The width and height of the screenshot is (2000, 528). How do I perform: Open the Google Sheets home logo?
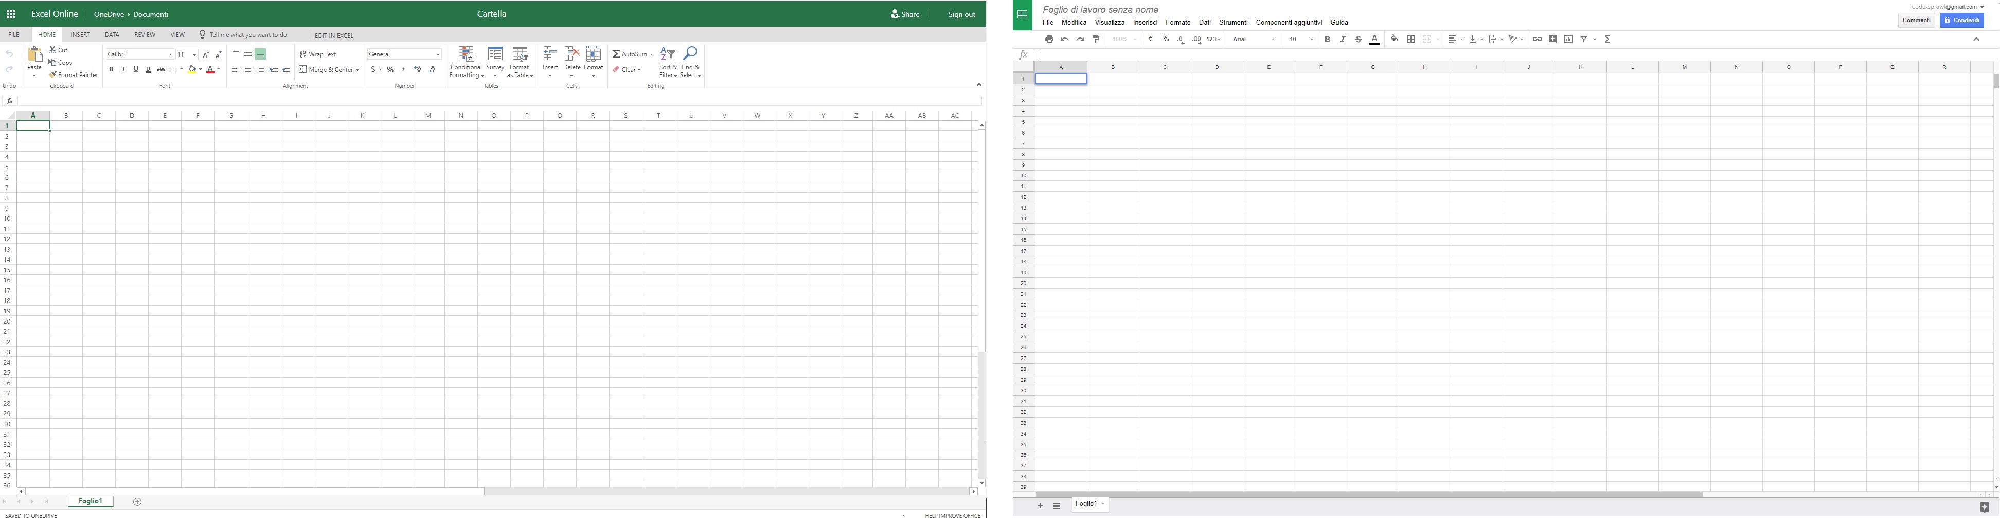click(1023, 15)
